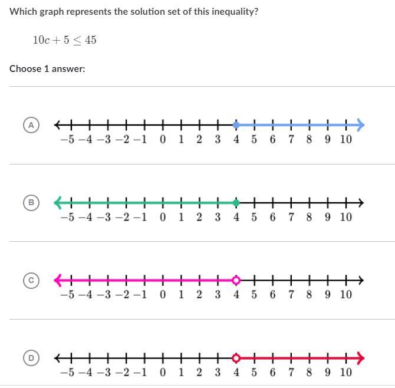
Task: Click pink left arrowhead on graph C
Action: coord(58,280)
